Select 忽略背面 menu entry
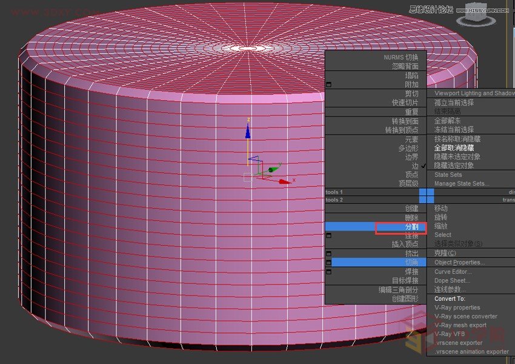515x364 pixels. (x=405, y=66)
